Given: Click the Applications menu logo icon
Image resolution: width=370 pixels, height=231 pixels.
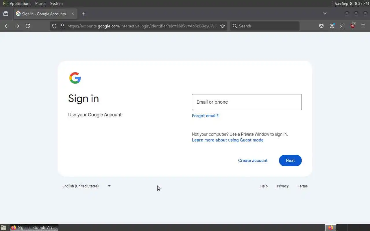Looking at the screenshot, I should tap(5, 3).
